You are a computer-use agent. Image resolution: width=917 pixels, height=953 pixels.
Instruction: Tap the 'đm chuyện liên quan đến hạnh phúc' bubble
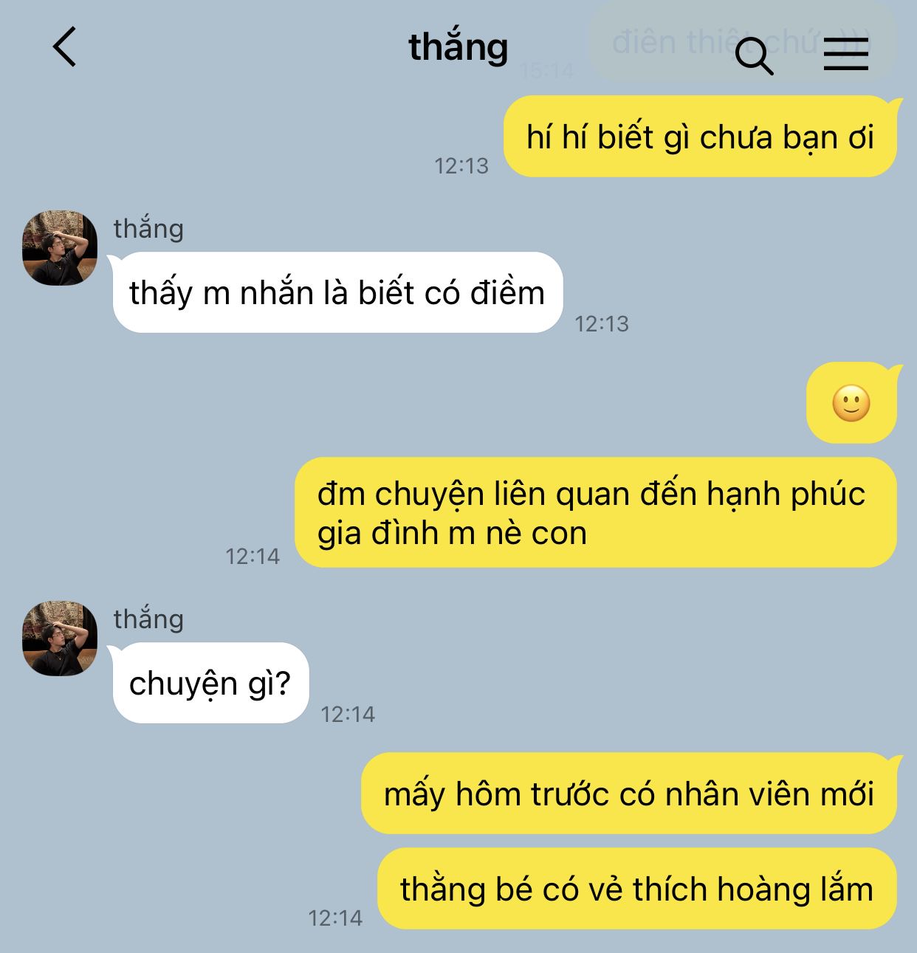(595, 513)
